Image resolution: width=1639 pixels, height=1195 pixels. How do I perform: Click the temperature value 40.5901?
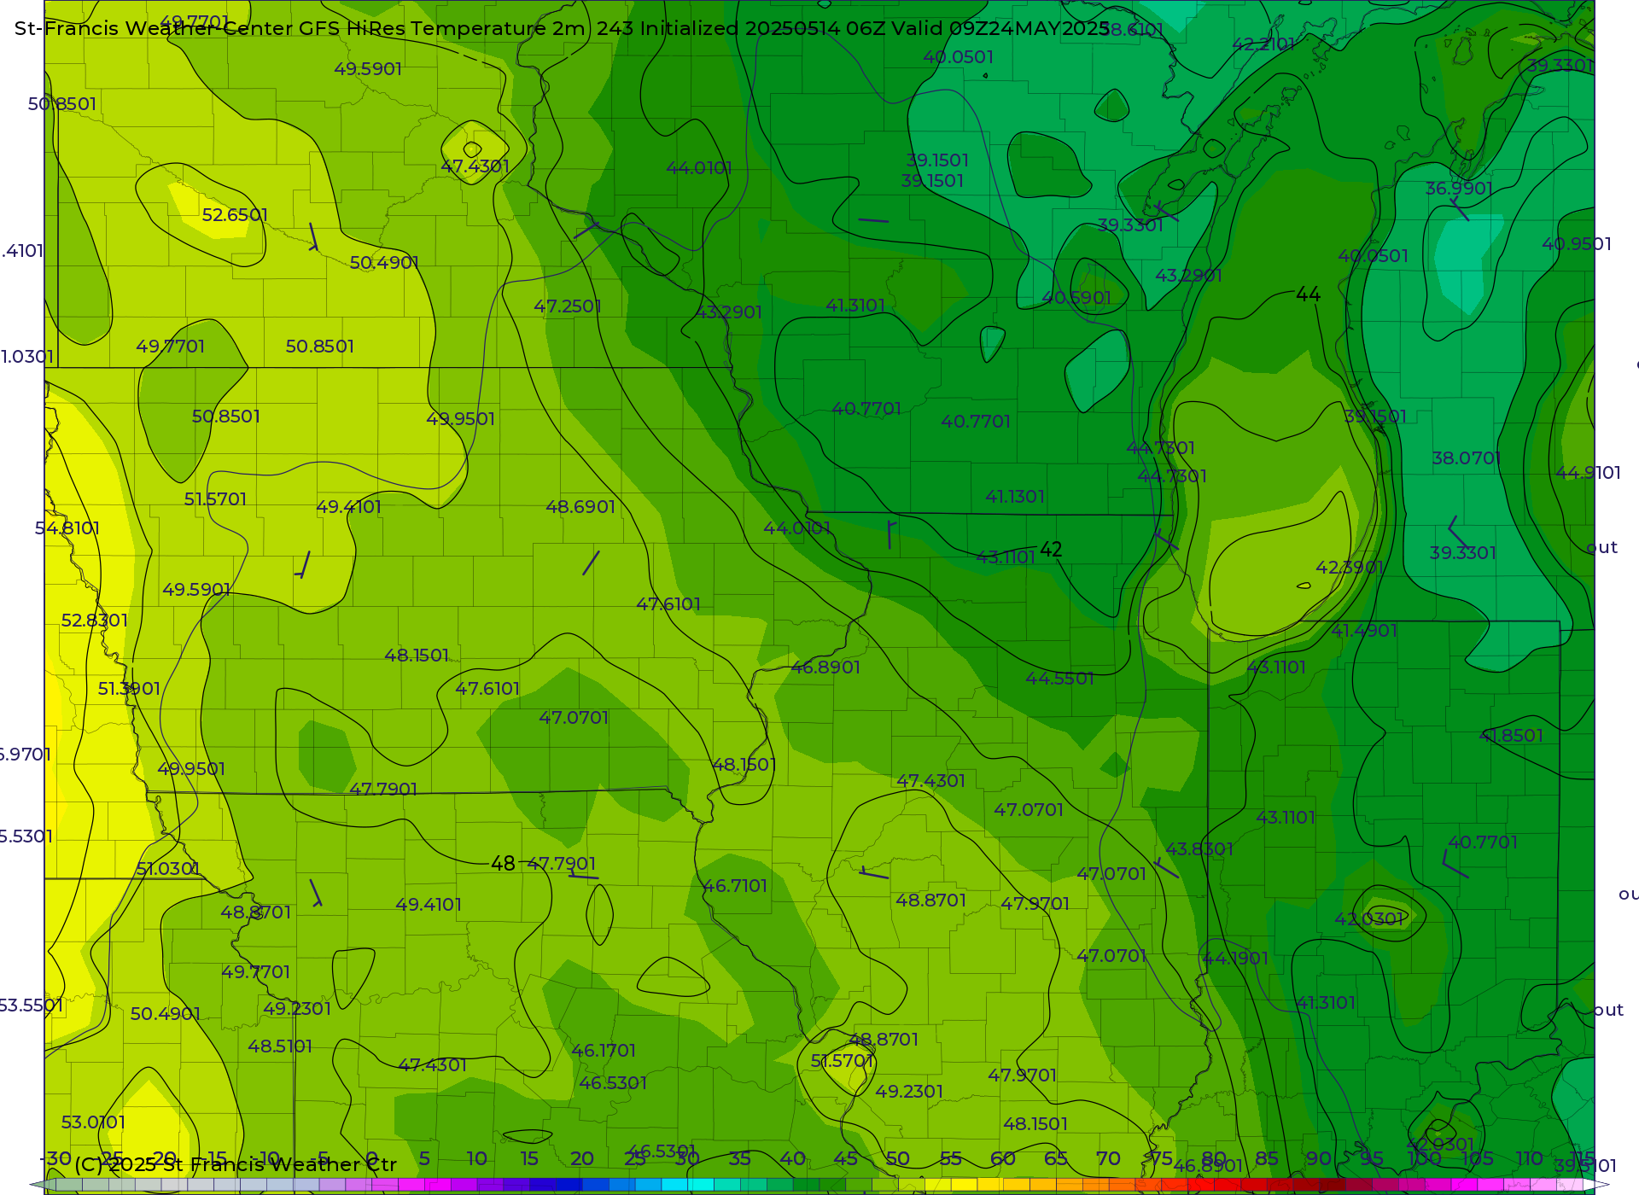tap(1076, 298)
